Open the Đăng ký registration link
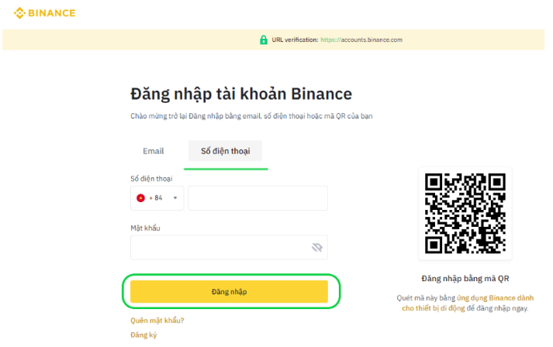The image size is (553, 347). pos(143,335)
